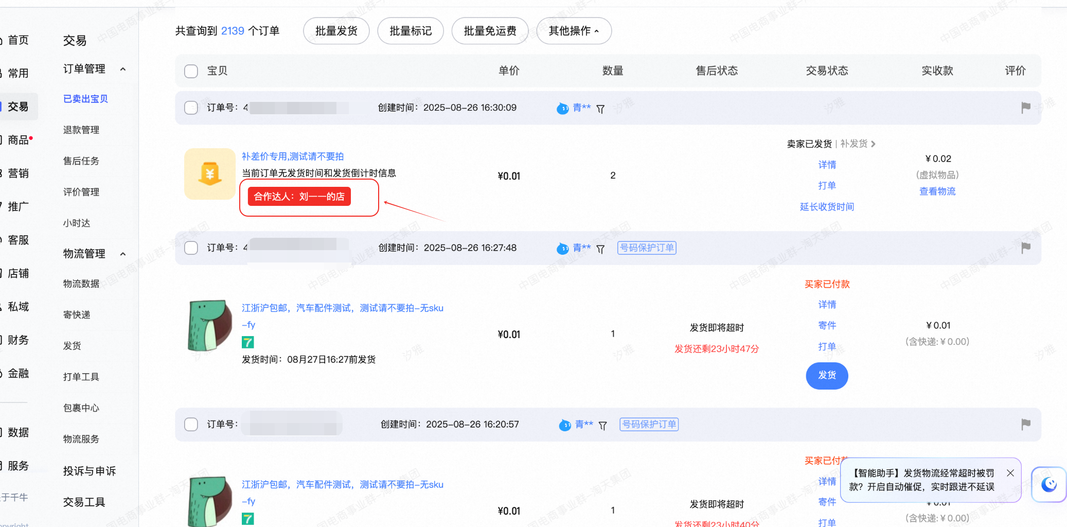Viewport: 1067px width, 527px height.
Task: Check the order created at 16:20:57
Action: [x=191, y=425]
